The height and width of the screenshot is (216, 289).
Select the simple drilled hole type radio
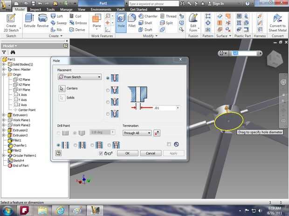tap(108, 78)
